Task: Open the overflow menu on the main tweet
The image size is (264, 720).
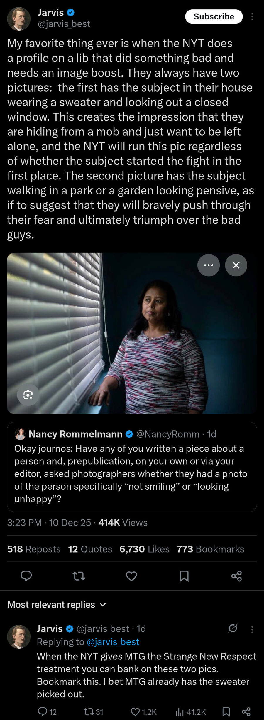Action: click(x=253, y=17)
